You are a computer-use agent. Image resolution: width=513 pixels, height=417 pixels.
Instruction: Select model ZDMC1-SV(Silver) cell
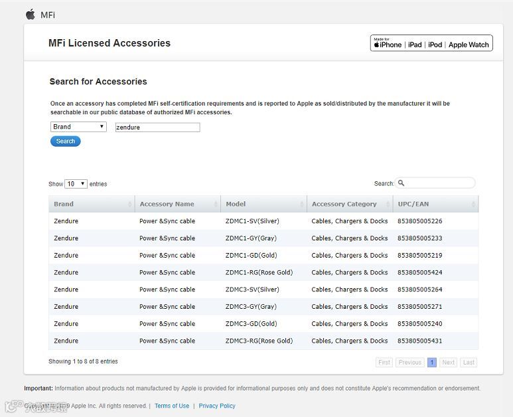click(x=252, y=221)
